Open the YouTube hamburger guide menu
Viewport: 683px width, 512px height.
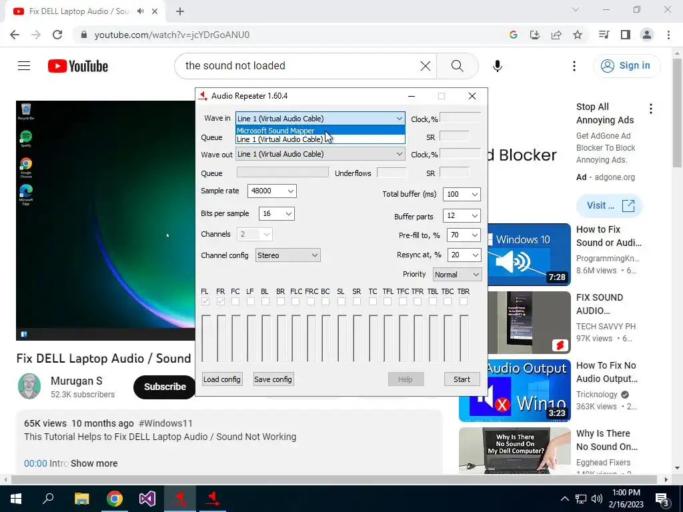[24, 66]
